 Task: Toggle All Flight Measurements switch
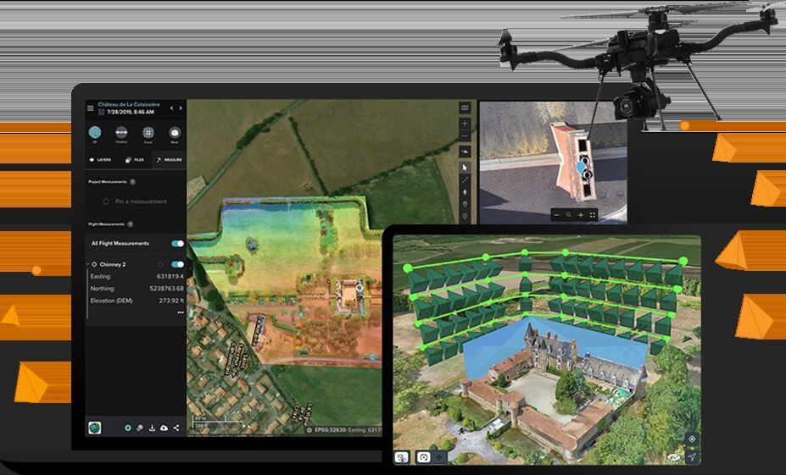point(177,244)
